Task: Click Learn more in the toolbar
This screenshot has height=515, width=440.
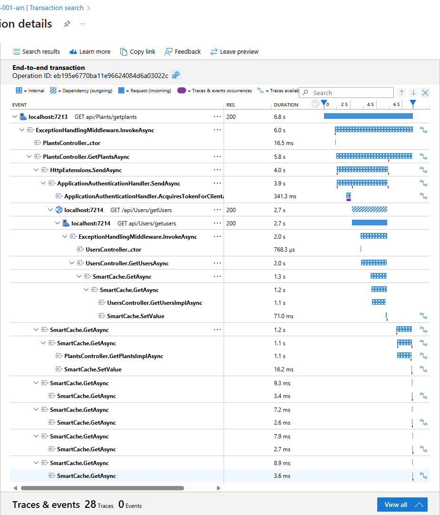Action: click(90, 51)
